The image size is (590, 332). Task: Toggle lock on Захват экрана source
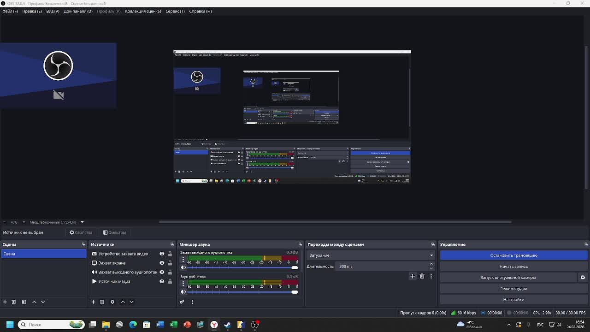click(170, 263)
